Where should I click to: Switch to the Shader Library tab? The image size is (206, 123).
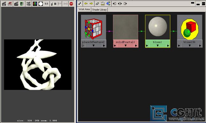pyautogui.click(x=99, y=10)
